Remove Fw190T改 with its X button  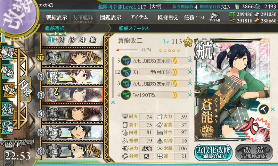tap(190, 95)
